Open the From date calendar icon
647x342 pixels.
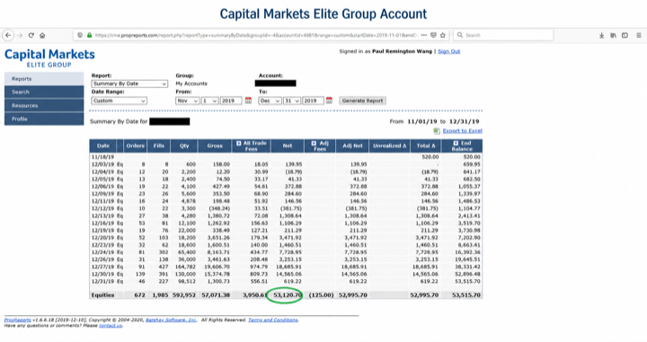[248, 101]
